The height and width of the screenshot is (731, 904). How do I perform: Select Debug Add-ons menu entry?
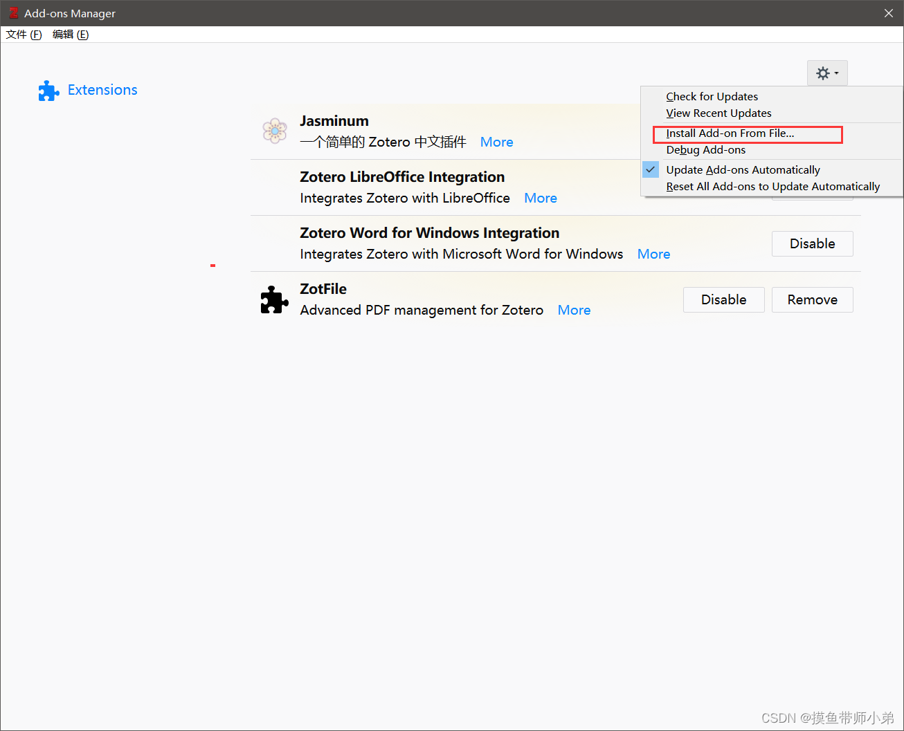(x=706, y=150)
